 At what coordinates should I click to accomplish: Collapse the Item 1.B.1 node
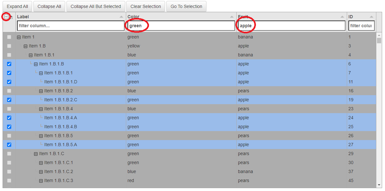coord(30,55)
